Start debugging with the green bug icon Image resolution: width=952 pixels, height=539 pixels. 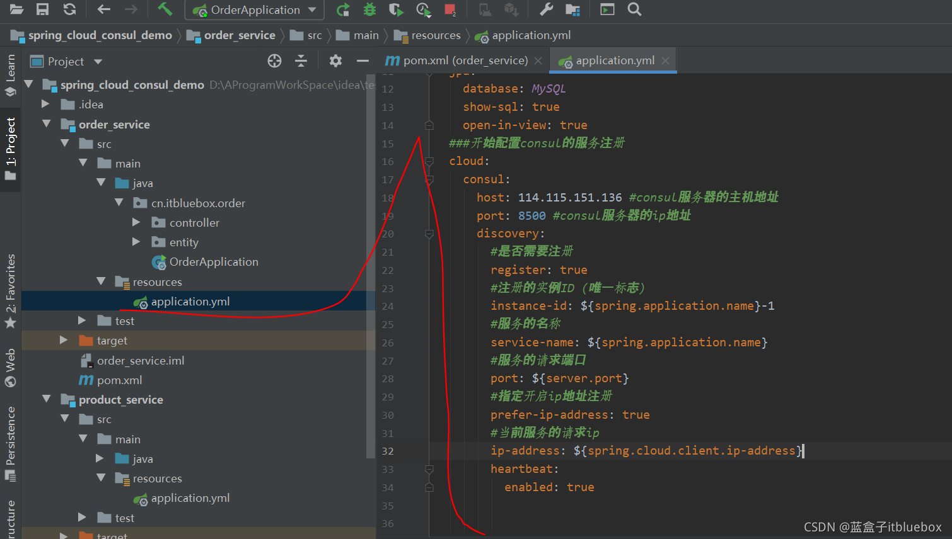[369, 9]
